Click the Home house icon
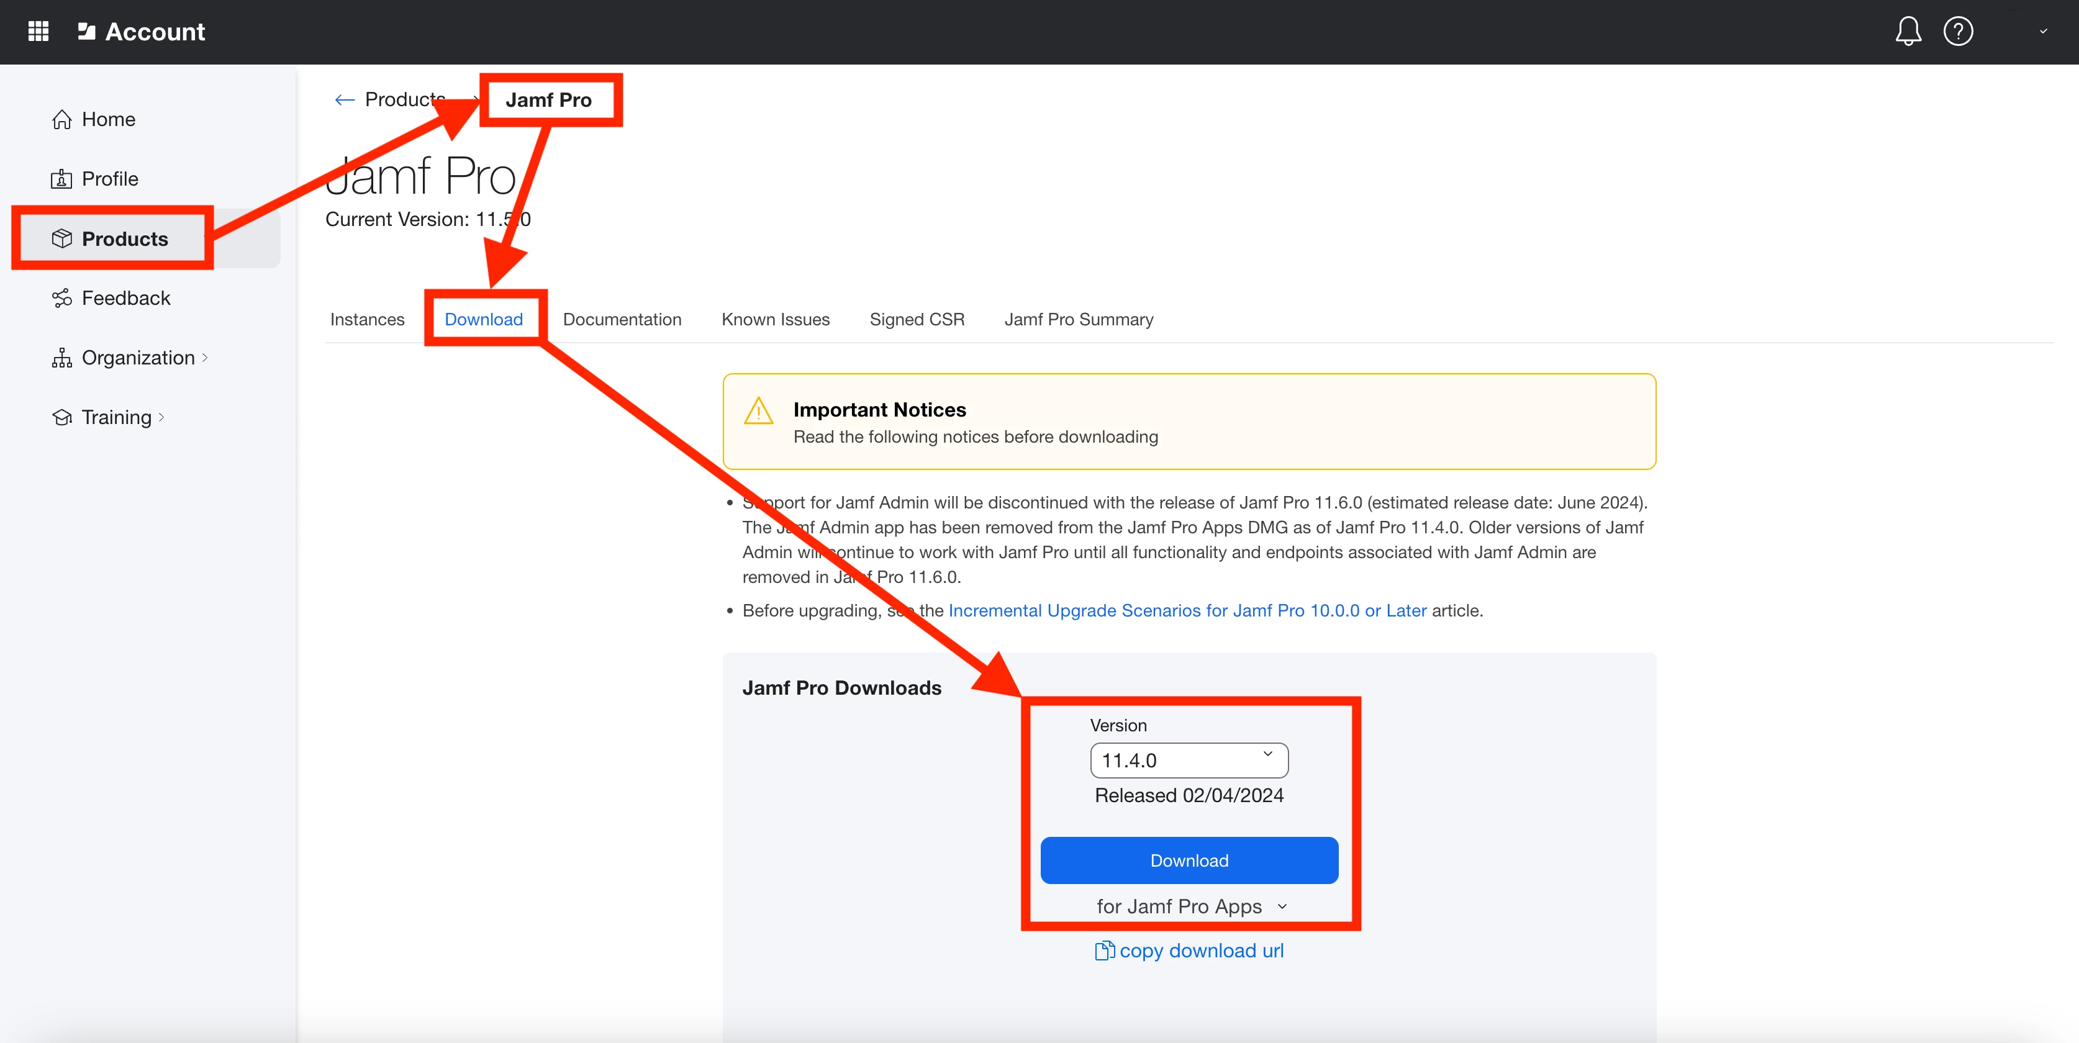 click(x=62, y=119)
